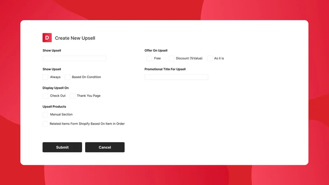
Task: Click the Display Upsell On label
Action: [x=56, y=88]
